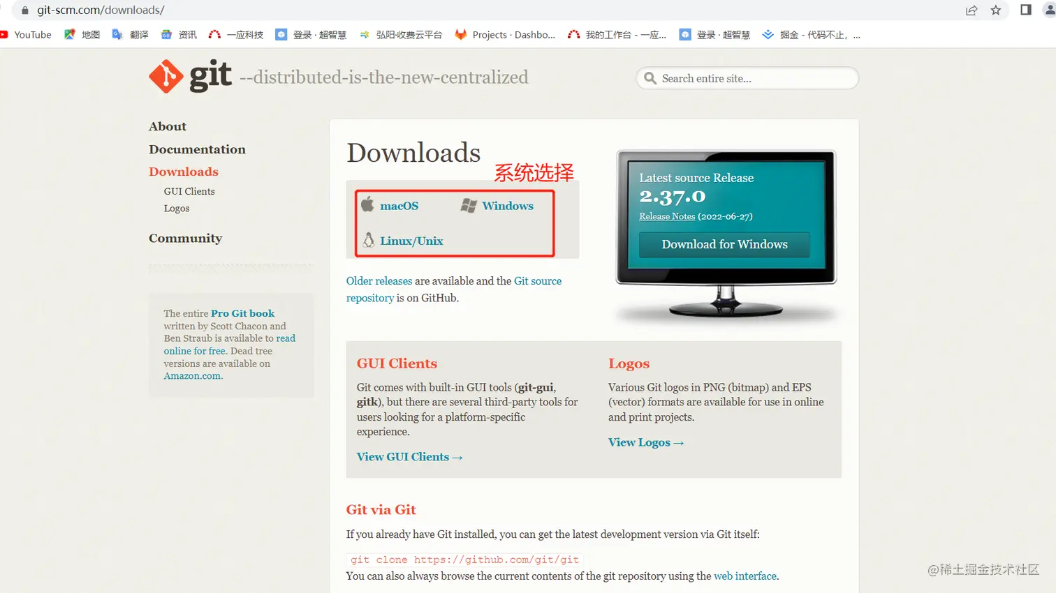Open the first 登录·超智慧 bookmark

[x=311, y=35]
